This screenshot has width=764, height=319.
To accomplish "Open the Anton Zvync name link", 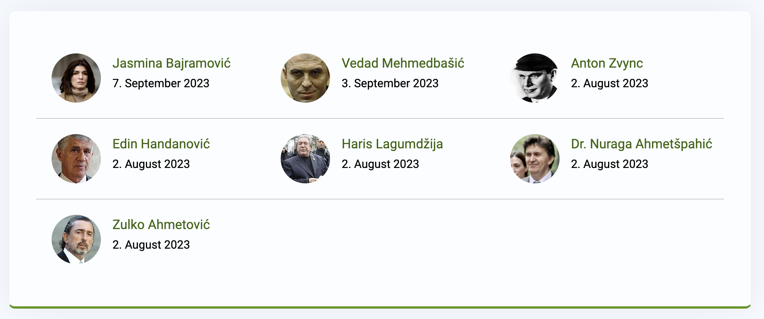I will point(607,63).
